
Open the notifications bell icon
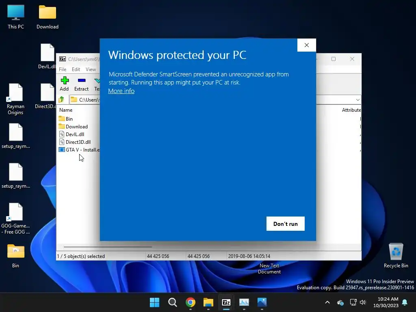(405, 302)
